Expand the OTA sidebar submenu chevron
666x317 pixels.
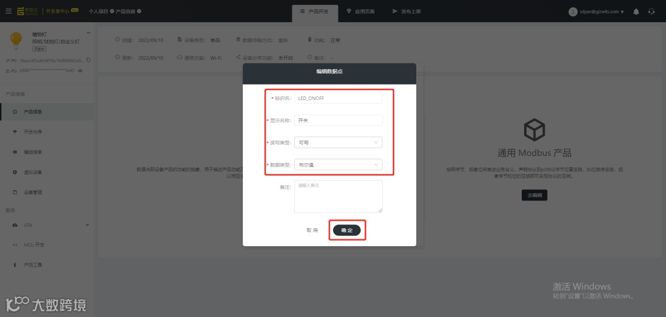[88, 224]
